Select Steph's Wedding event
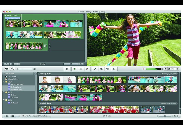This screenshot has width=183, height=125. click(x=17, y=84)
